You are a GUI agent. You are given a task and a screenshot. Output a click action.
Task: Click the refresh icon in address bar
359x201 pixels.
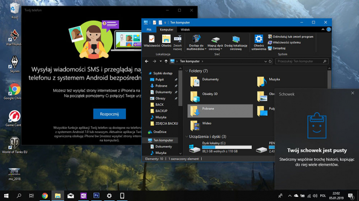pyautogui.click(x=270, y=62)
